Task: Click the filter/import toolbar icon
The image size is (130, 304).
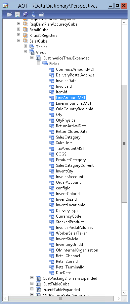Action: pos(33,14)
